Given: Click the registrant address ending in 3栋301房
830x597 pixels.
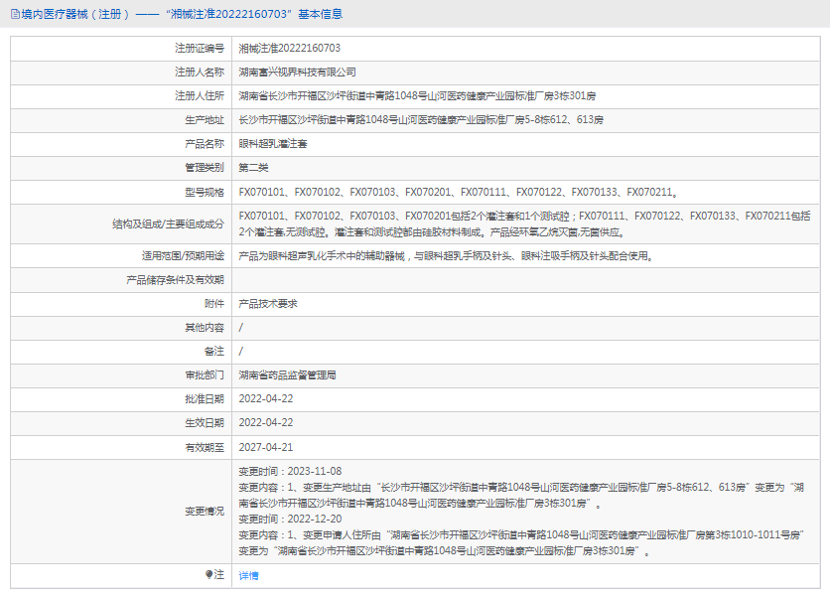Looking at the screenshot, I should point(417,96).
